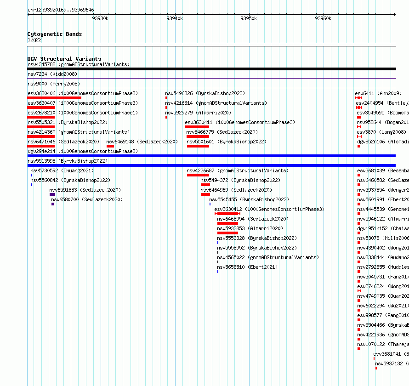Click the esv2404954 variant label
The image size is (409, 386).
pyautogui.click(x=382, y=103)
